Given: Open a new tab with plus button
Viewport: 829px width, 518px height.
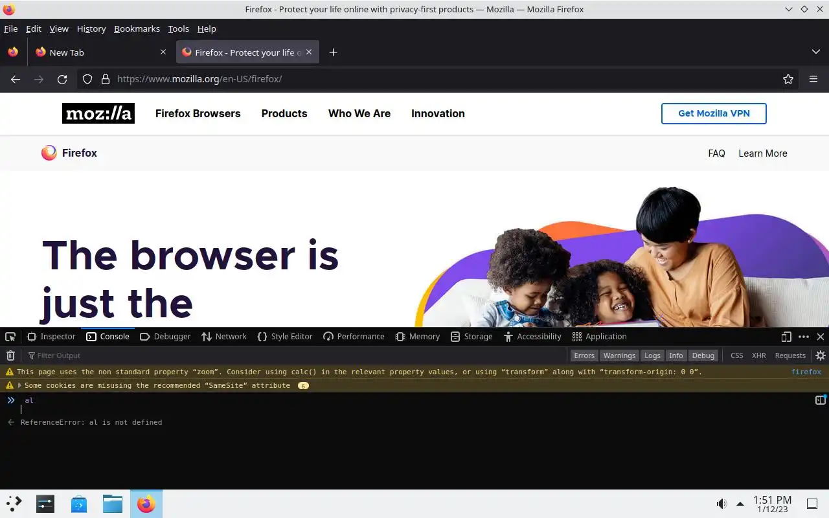Looking at the screenshot, I should (x=333, y=52).
